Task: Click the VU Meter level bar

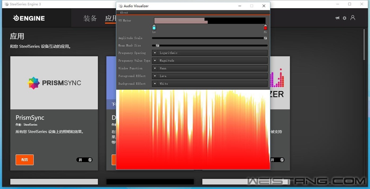Action: pyautogui.click(x=210, y=21)
